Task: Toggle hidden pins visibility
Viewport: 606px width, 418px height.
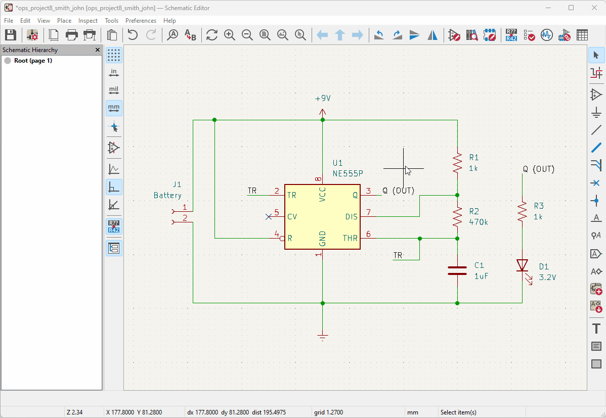Action: 114,148
